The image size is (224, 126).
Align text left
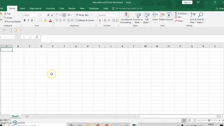[x=57, y=20]
